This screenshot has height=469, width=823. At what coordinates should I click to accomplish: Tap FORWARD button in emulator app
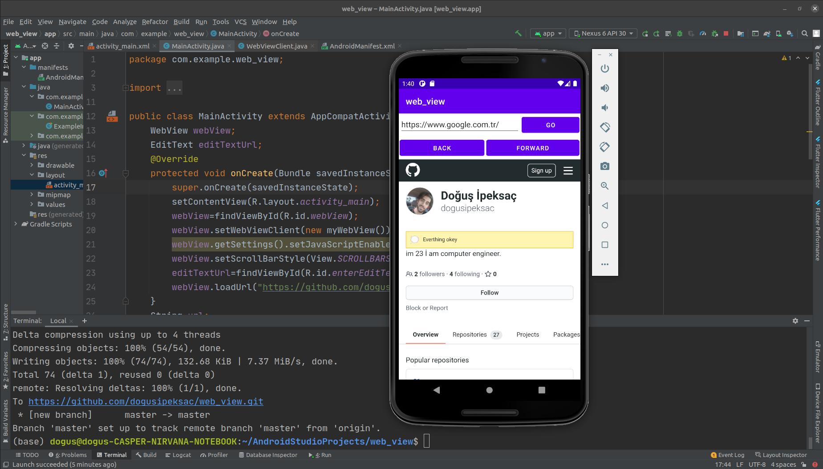532,148
